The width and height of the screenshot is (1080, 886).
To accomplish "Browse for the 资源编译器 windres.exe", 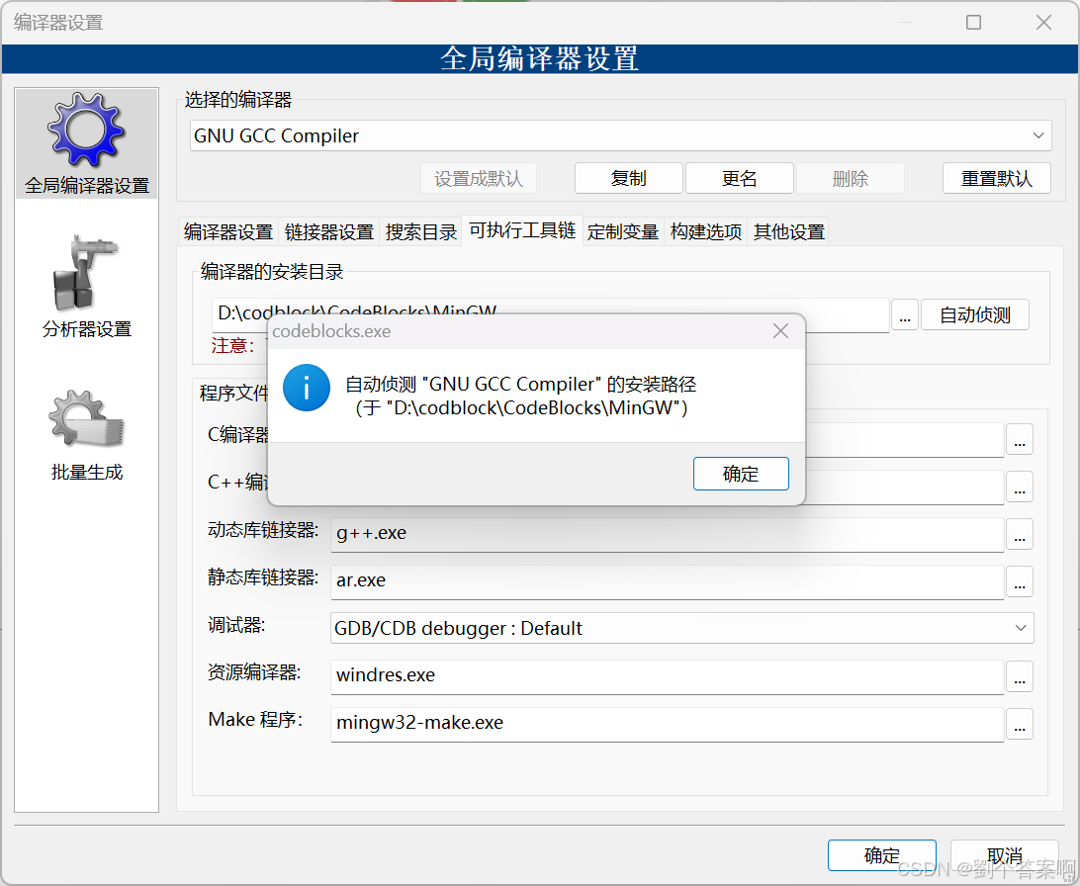I will 1020,677.
